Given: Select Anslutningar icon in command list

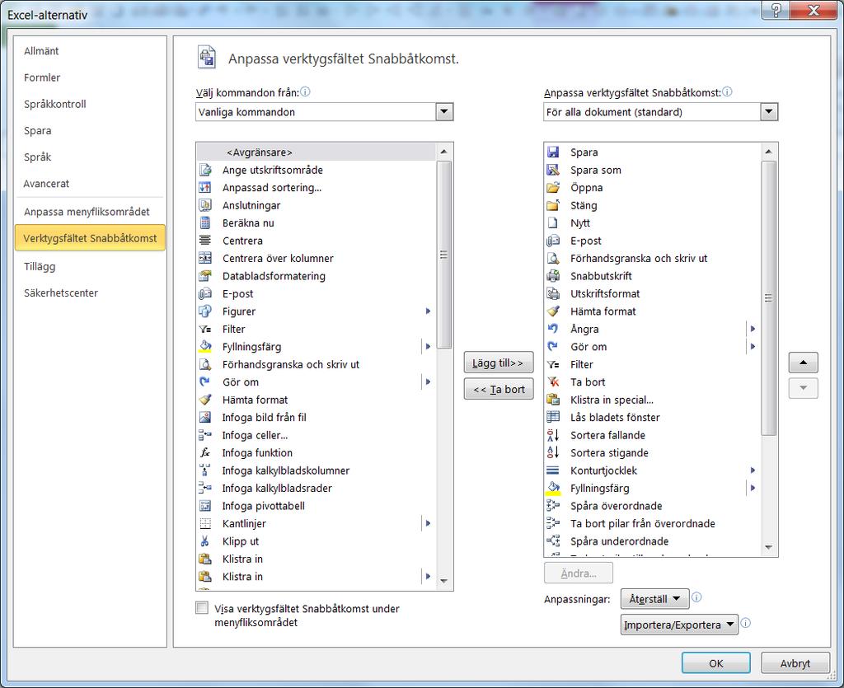Looking at the screenshot, I should [x=205, y=205].
